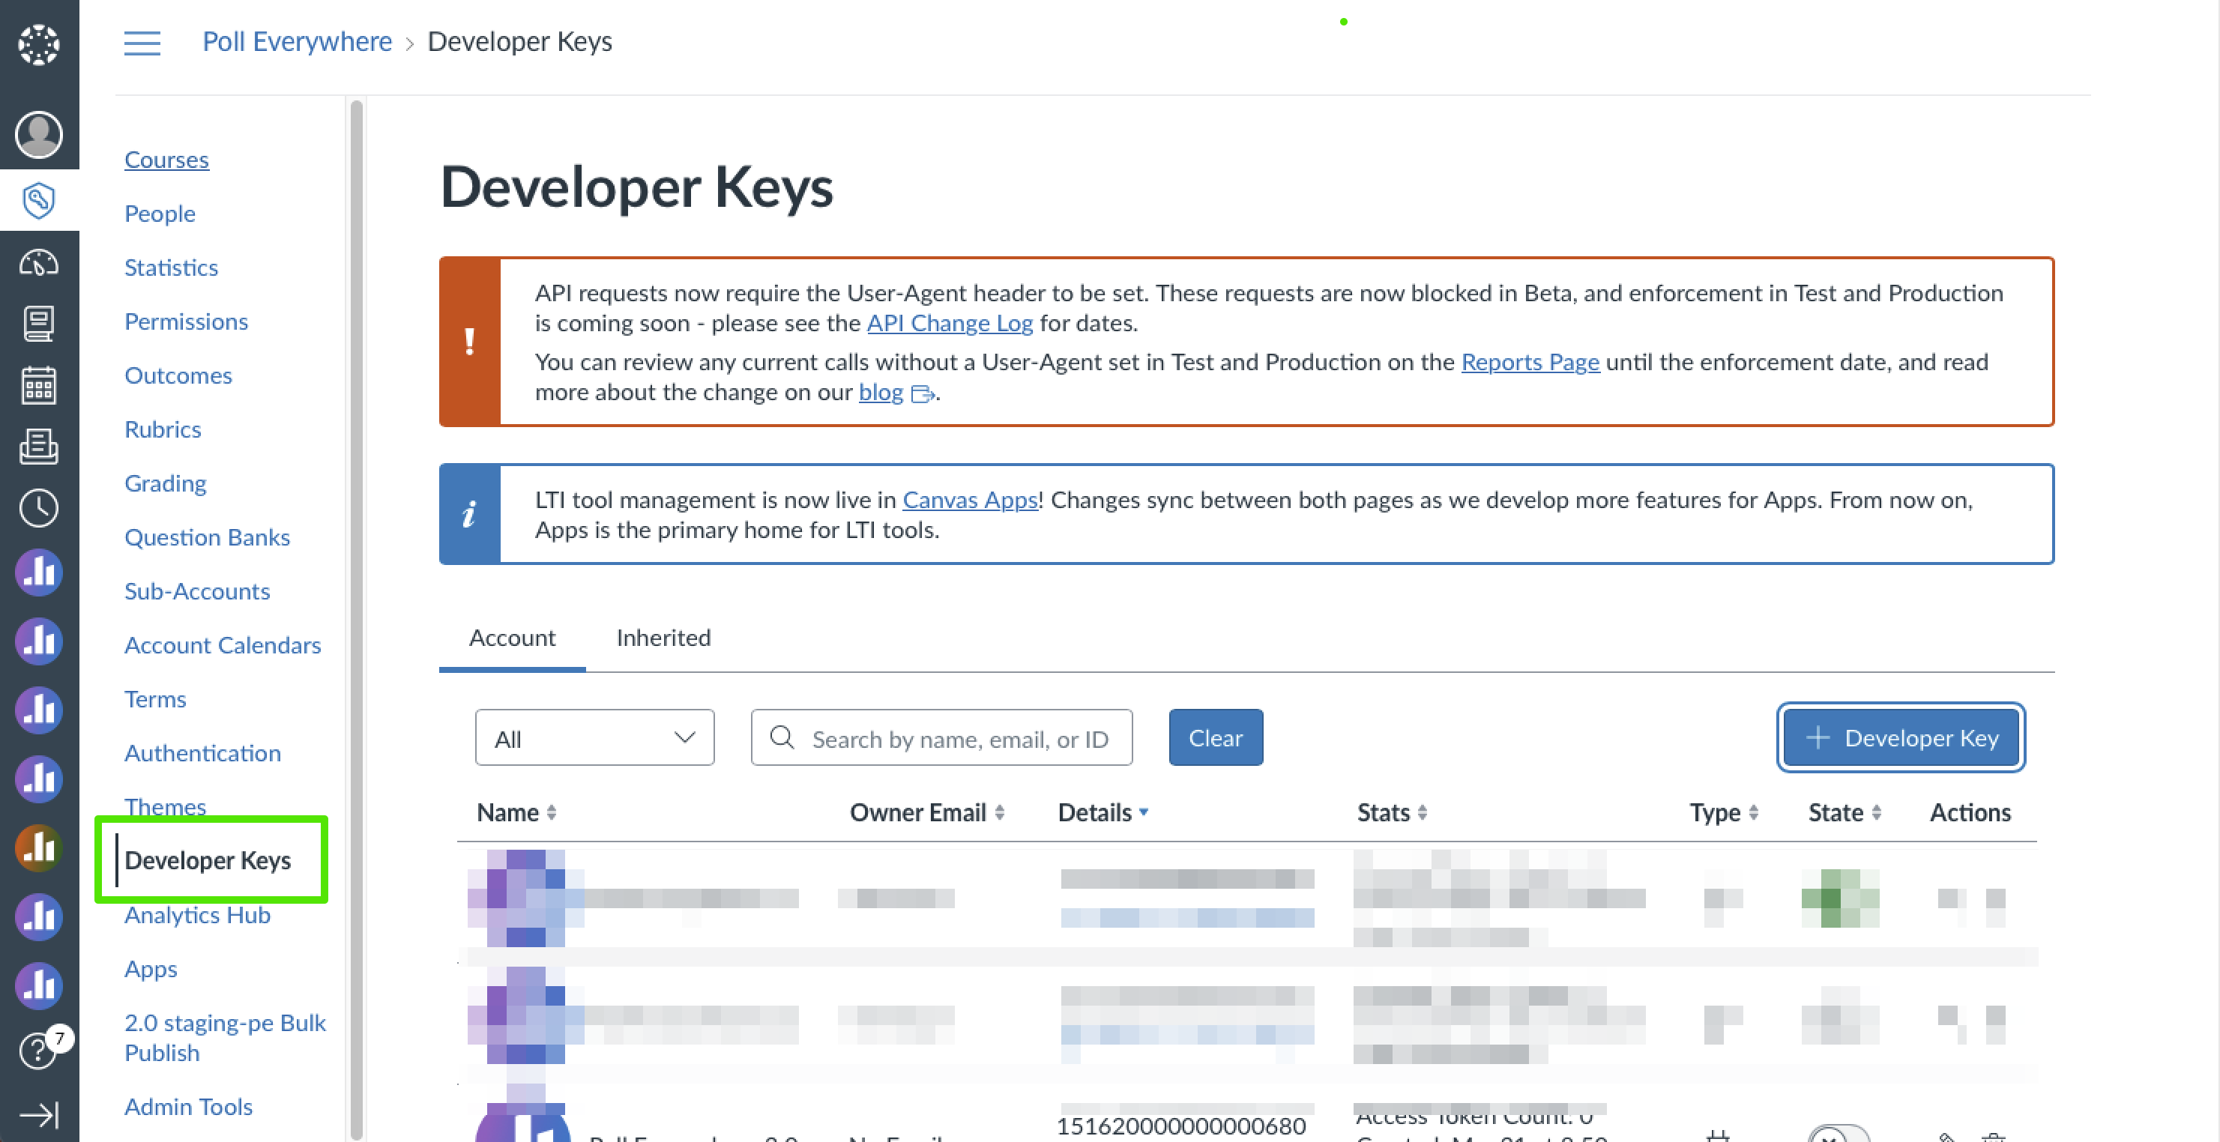Image resolution: width=2220 pixels, height=1142 pixels.
Task: Open the Canvas Apps link
Action: tap(971, 500)
